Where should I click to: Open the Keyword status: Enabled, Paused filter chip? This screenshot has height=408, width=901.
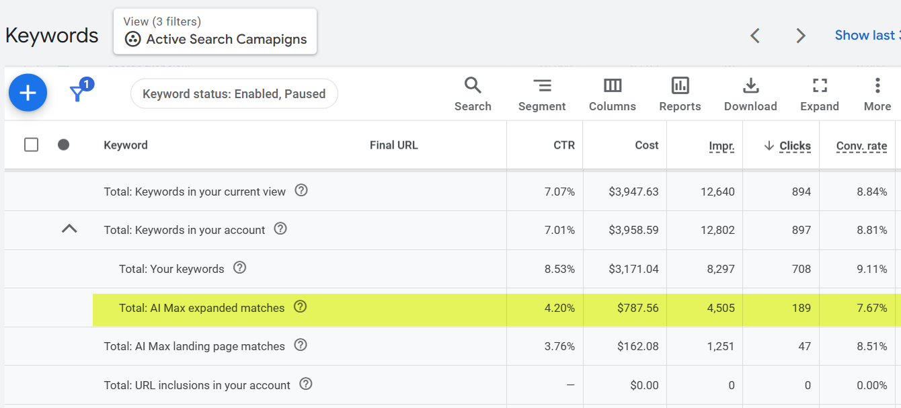pyautogui.click(x=234, y=93)
